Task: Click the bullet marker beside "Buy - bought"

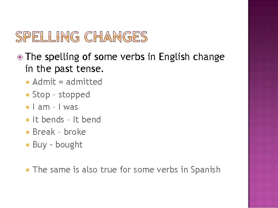Action: [28, 145]
